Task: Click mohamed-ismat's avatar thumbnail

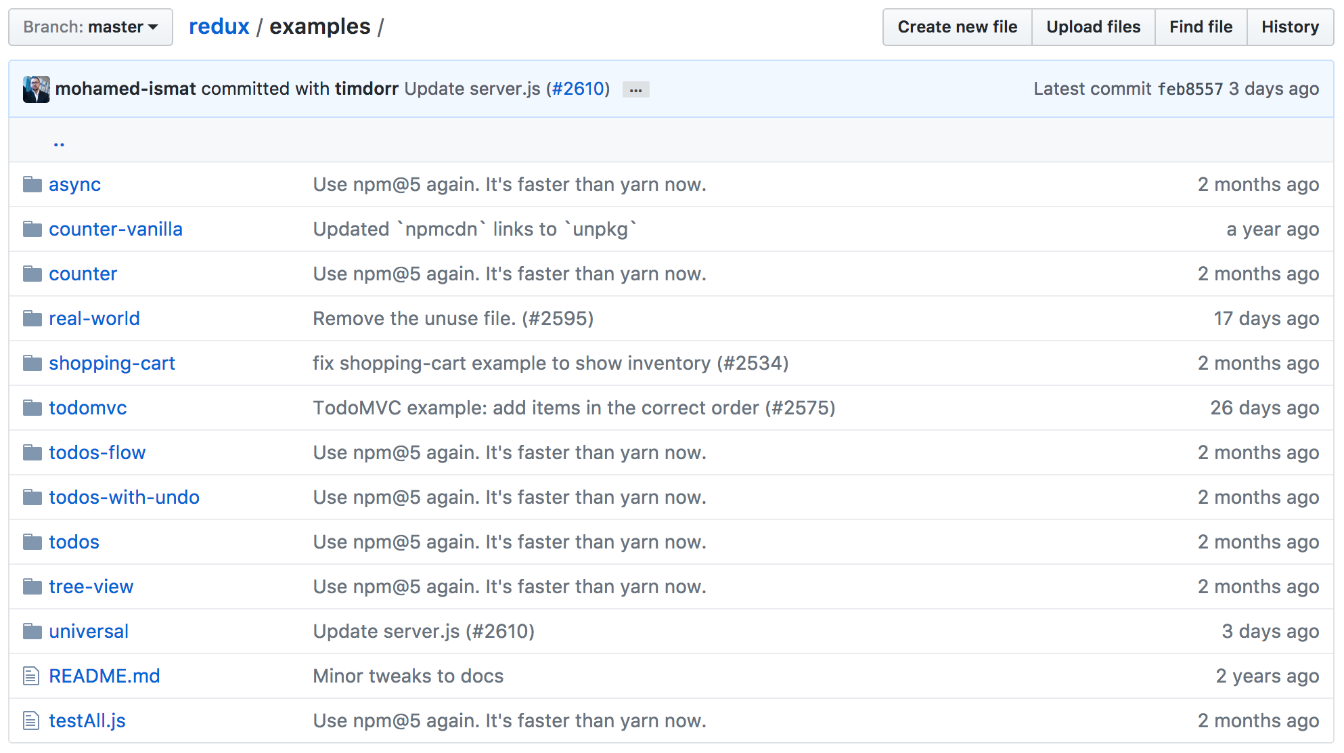Action: coord(36,89)
